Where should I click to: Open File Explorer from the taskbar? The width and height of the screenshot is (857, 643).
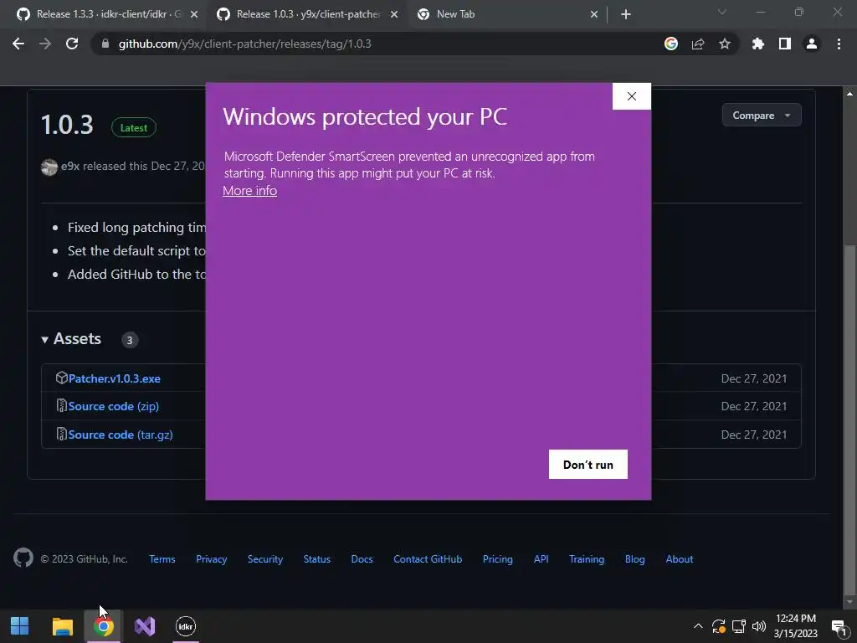tap(62, 626)
